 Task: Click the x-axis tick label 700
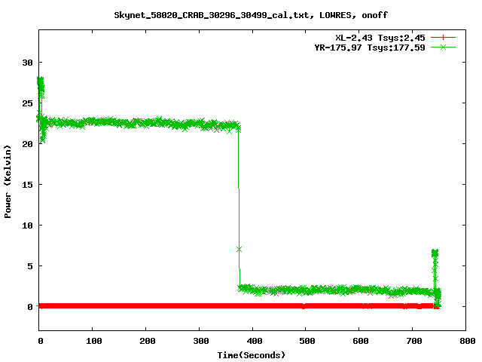click(414, 341)
